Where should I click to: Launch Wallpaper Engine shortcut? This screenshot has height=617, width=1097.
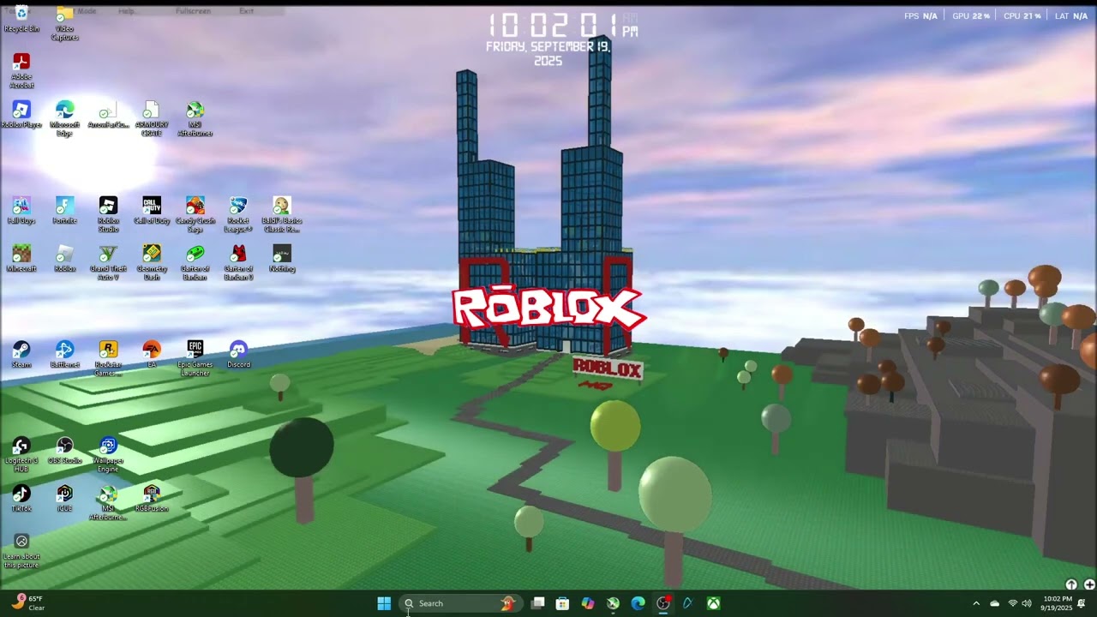pyautogui.click(x=108, y=454)
